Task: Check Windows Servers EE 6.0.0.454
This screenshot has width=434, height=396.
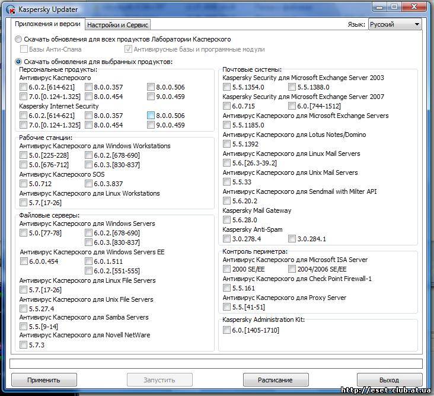Action: 24,261
